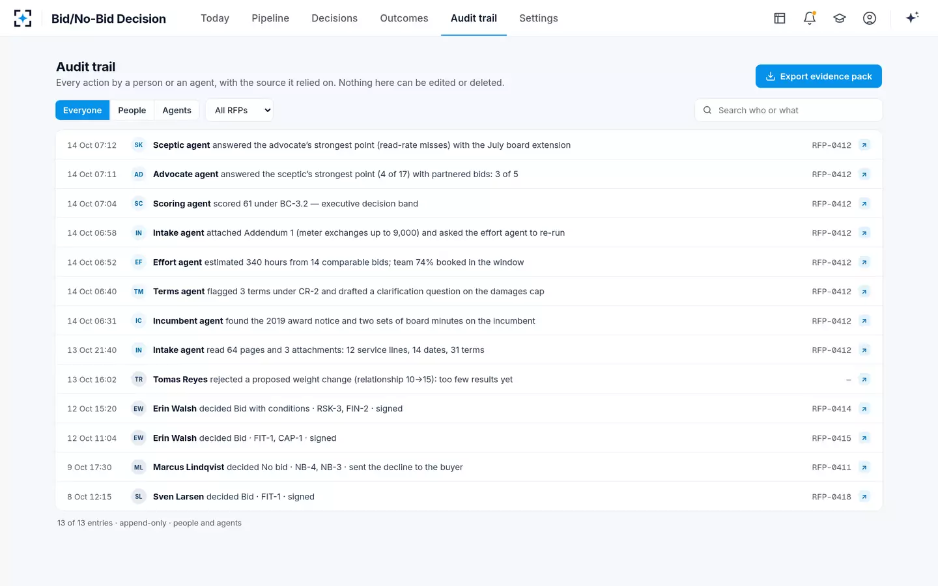Open arrow icon for Effort agent entry
This screenshot has width=938, height=586.
(864, 262)
